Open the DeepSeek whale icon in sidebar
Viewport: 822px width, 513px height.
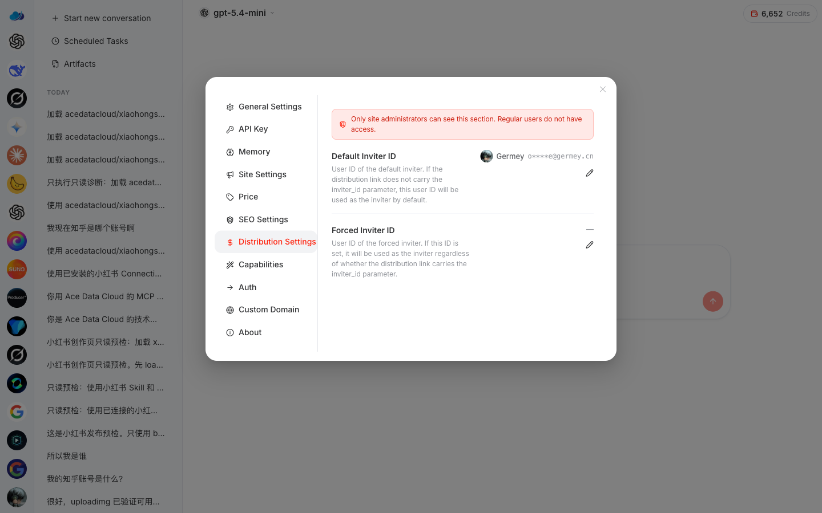coord(17,70)
